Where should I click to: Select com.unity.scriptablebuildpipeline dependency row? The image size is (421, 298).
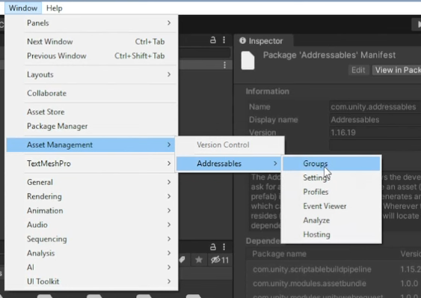point(334,270)
